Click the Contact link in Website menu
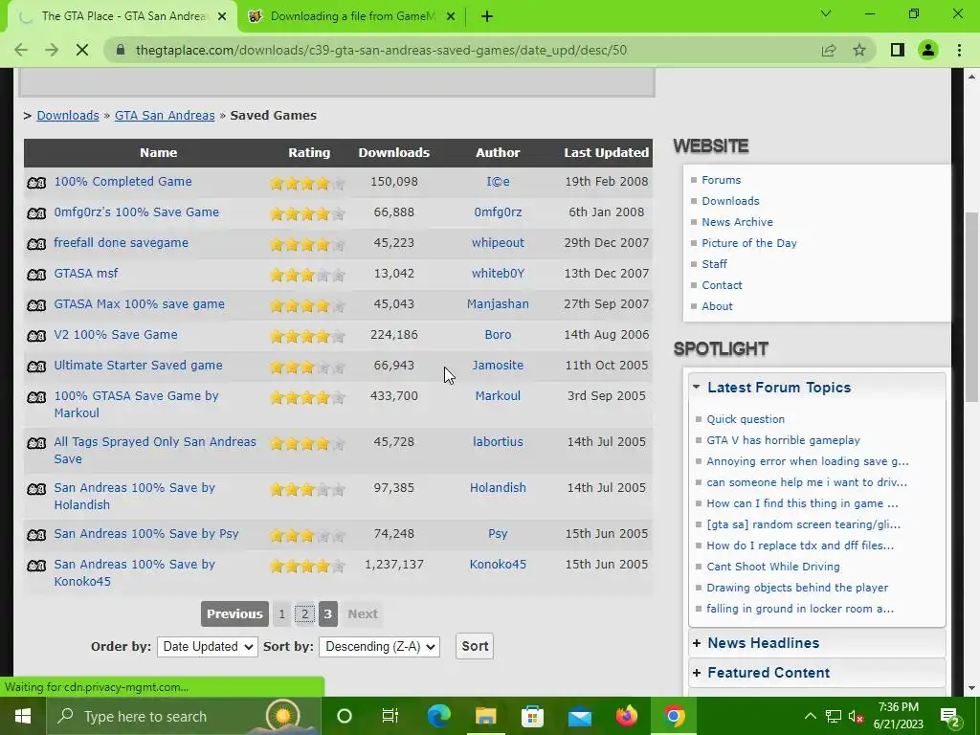Image resolution: width=980 pixels, height=735 pixels. pyautogui.click(x=722, y=285)
